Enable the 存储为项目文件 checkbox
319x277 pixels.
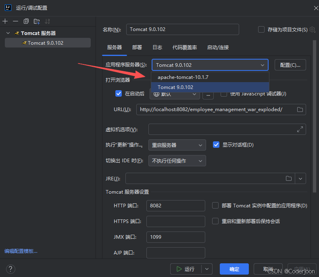pos(261,29)
